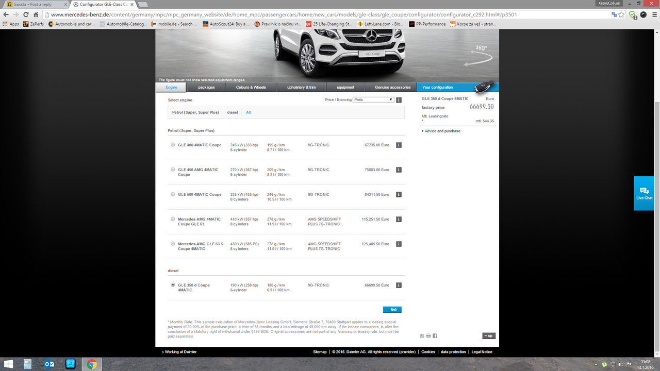Filter engines by diesel
Screen dimensions: 660x371
[x=233, y=112]
